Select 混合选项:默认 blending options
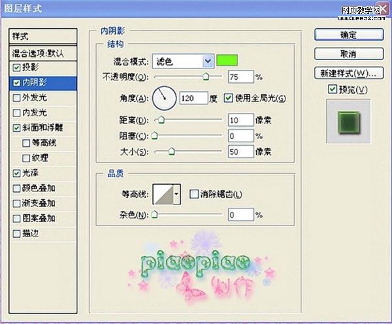This screenshot has width=392, height=324. point(42,53)
